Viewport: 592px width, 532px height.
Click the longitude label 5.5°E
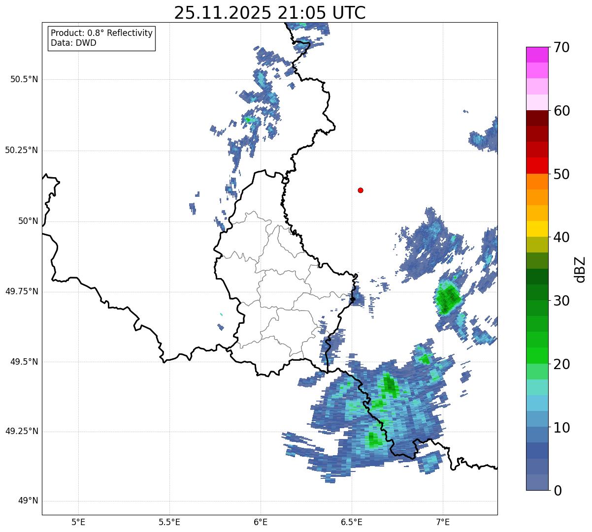pos(169,522)
